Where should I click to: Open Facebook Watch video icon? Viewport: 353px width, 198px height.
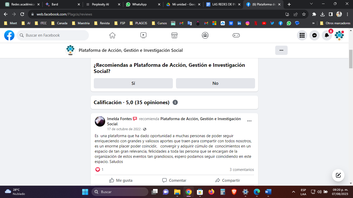(143, 35)
